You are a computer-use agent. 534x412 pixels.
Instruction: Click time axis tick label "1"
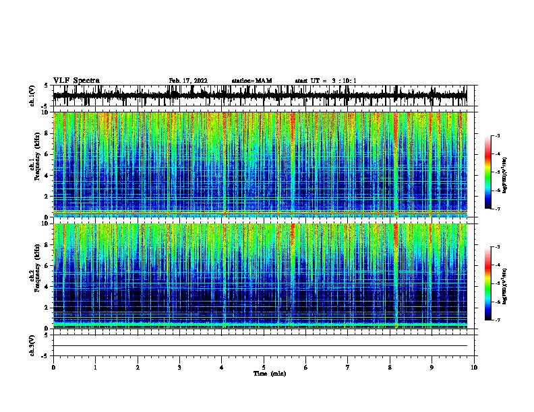point(95,367)
